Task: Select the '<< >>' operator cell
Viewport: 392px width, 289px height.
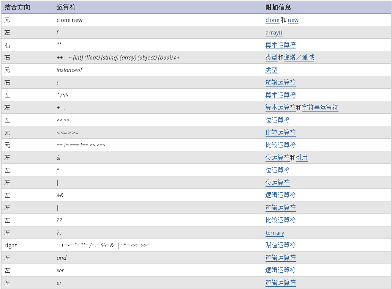Action: (x=63, y=120)
